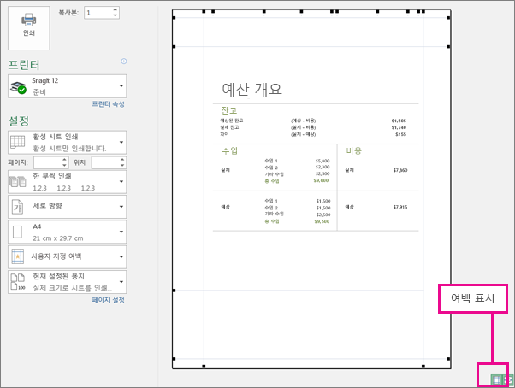Expand 활성 시트 인쇄 dropdown
Screen dimensions: 515x388
point(68,143)
